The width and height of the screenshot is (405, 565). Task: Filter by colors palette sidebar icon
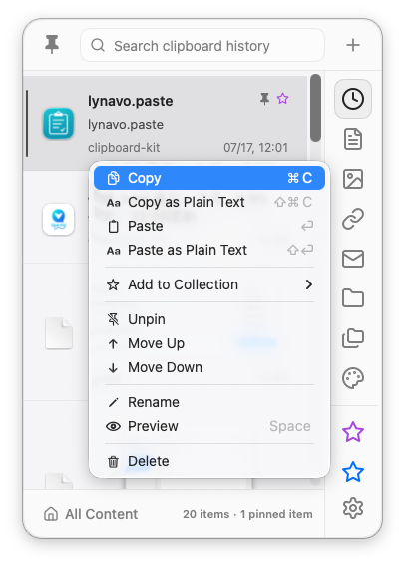coord(353,378)
